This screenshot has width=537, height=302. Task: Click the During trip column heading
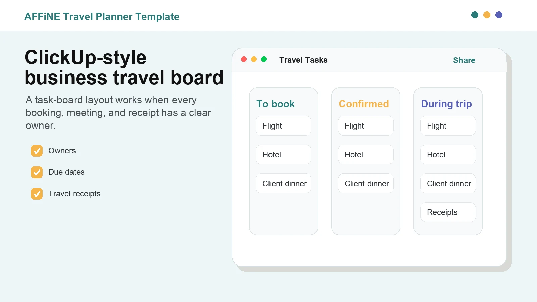tap(446, 104)
